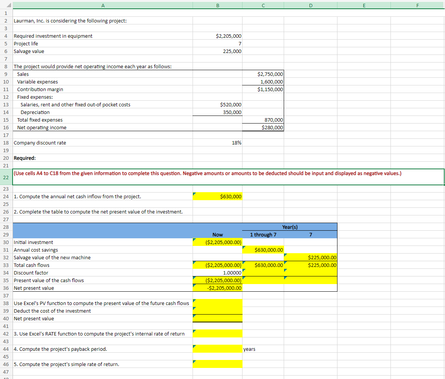445x379 pixels.
Task: Select the PV function answer cell in row 38
Action: click(217, 303)
